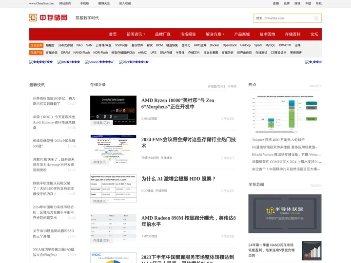The height and width of the screenshot is (263, 351).
Task: Open the Hitachi Vantara news link
Action: coord(286,154)
